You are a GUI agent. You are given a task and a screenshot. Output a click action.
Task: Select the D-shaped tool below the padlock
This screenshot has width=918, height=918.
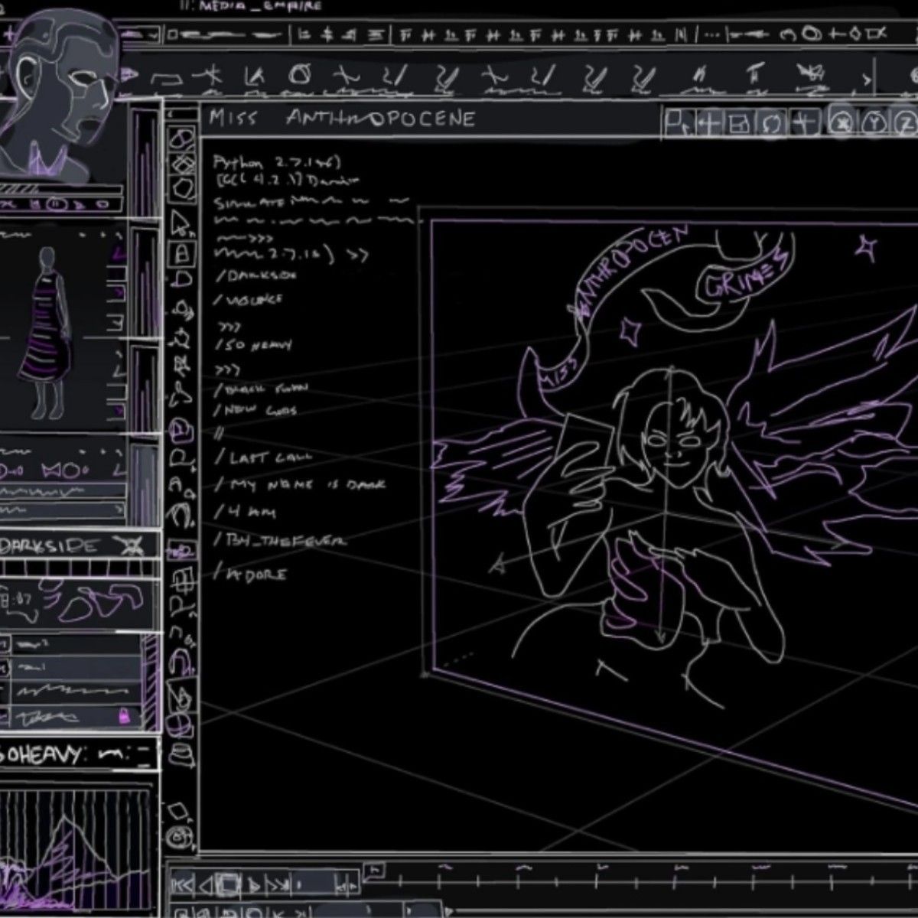(182, 278)
